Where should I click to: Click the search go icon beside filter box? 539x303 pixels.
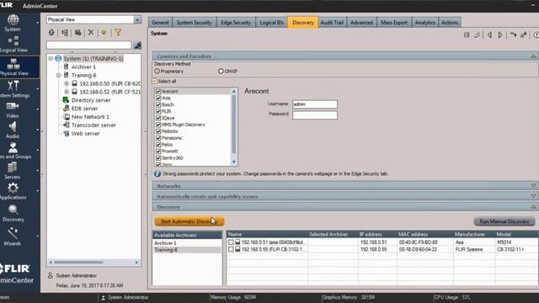point(137,45)
